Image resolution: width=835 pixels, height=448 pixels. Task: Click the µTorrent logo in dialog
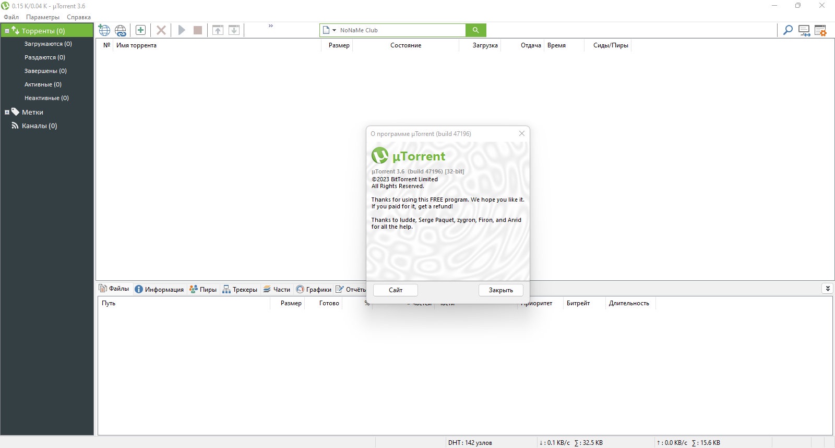tap(408, 156)
